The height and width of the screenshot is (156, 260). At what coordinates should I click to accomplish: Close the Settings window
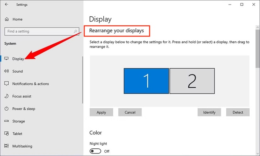[x=254, y=5]
